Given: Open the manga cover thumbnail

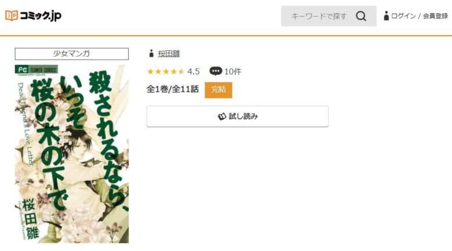Looking at the screenshot, I should (72, 154).
